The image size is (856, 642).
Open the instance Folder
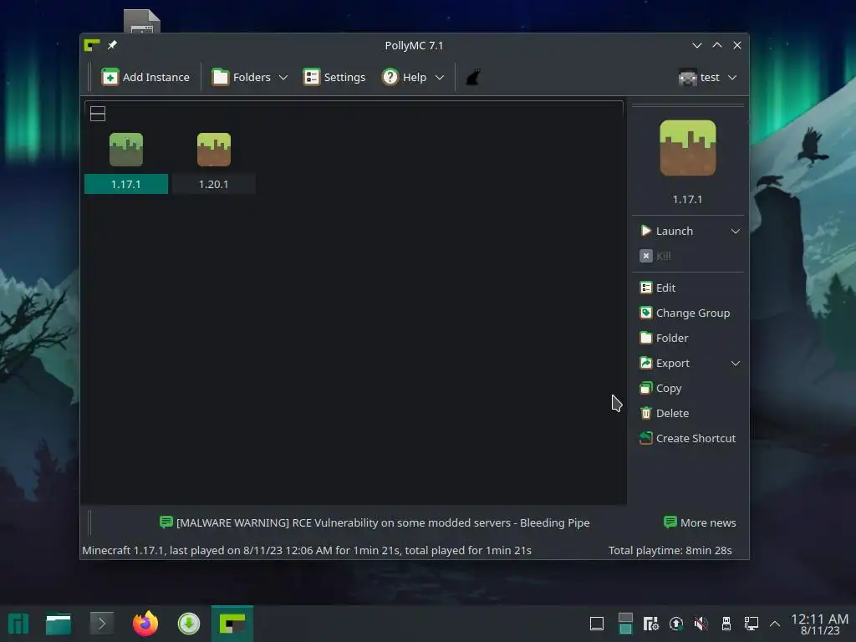(664, 338)
